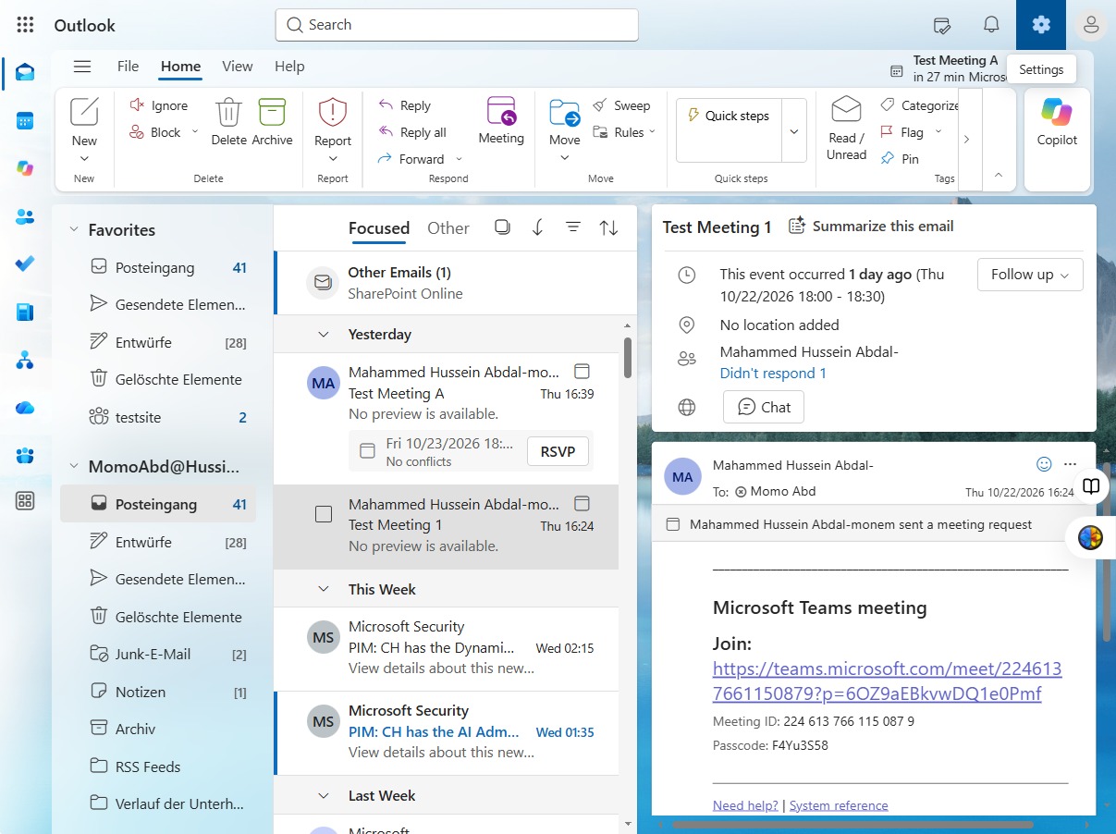1116x834 pixels.
Task: Open More actions ellipsis on message header
Action: coord(1071,464)
